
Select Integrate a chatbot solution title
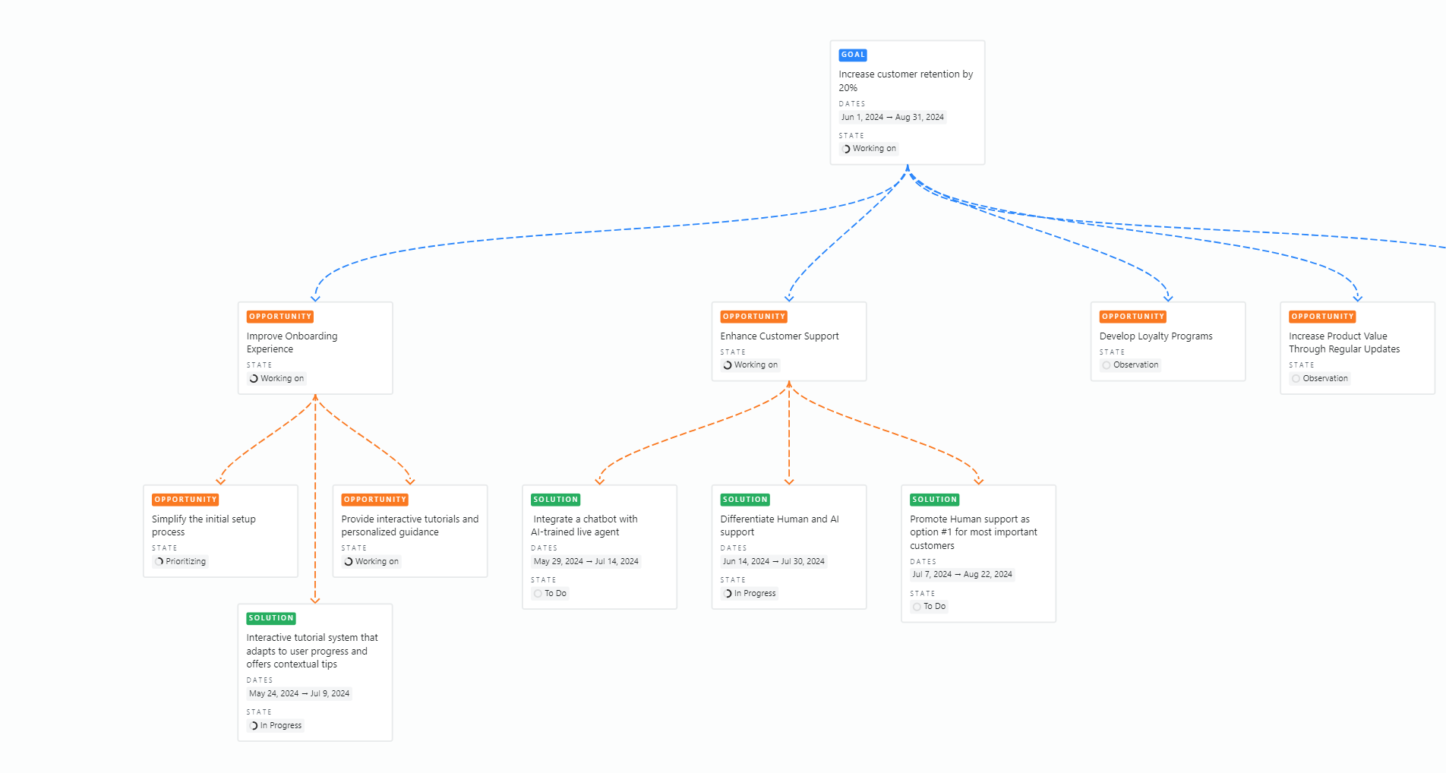584,525
